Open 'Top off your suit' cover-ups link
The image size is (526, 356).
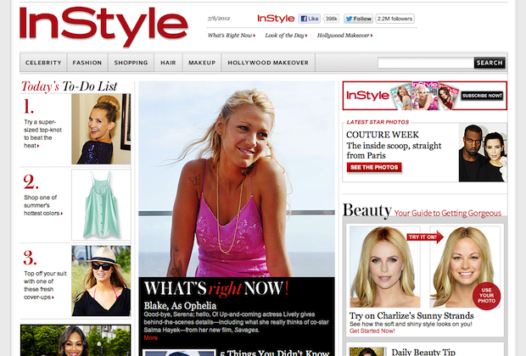[x=45, y=285]
